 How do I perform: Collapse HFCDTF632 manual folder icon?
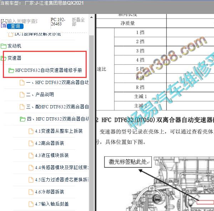pos(11,70)
